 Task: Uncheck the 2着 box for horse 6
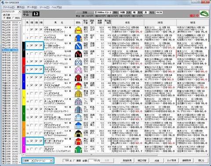tap(36, 69)
